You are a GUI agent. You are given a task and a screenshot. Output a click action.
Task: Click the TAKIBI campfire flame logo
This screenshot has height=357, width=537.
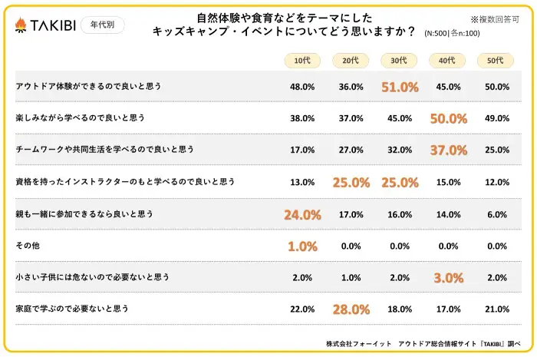point(21,25)
